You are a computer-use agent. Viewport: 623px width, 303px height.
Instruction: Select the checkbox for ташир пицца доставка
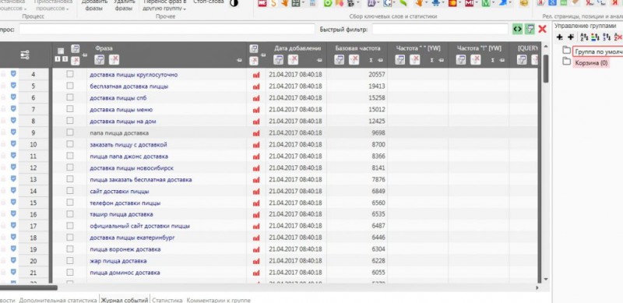(x=70, y=214)
